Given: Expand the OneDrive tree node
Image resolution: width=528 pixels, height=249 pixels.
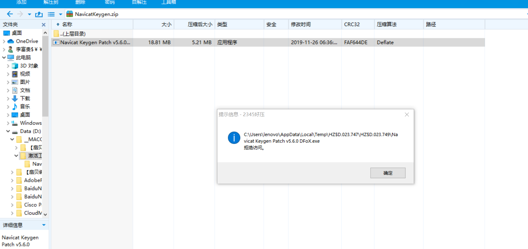Looking at the screenshot, I should point(4,41).
